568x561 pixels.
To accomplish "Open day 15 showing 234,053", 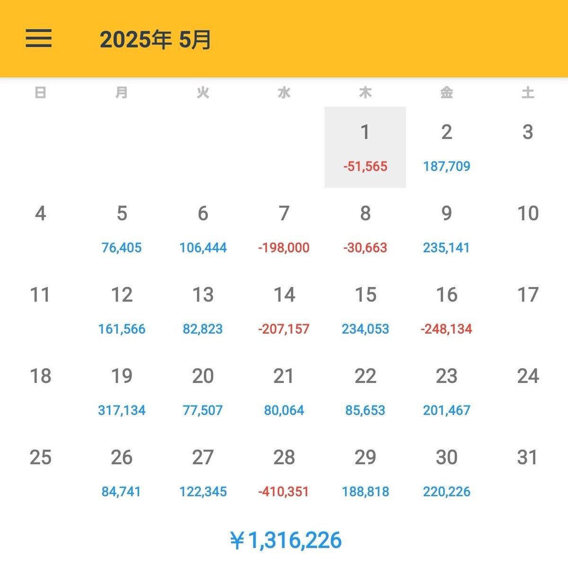I will click(x=365, y=310).
